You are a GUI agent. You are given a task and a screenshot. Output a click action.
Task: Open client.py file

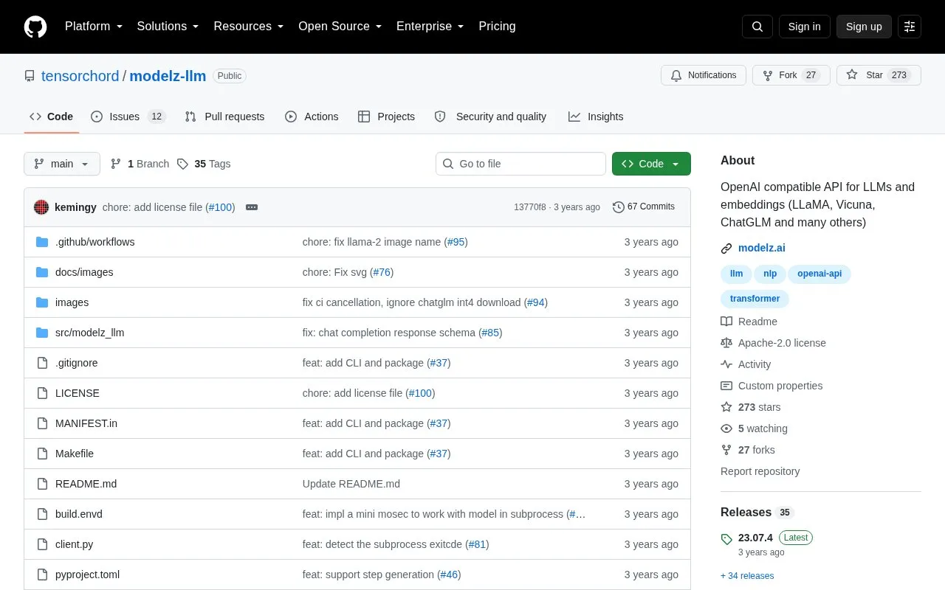click(74, 544)
